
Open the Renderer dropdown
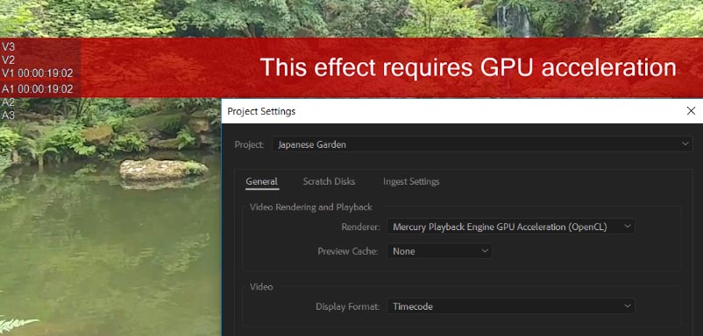(x=511, y=227)
